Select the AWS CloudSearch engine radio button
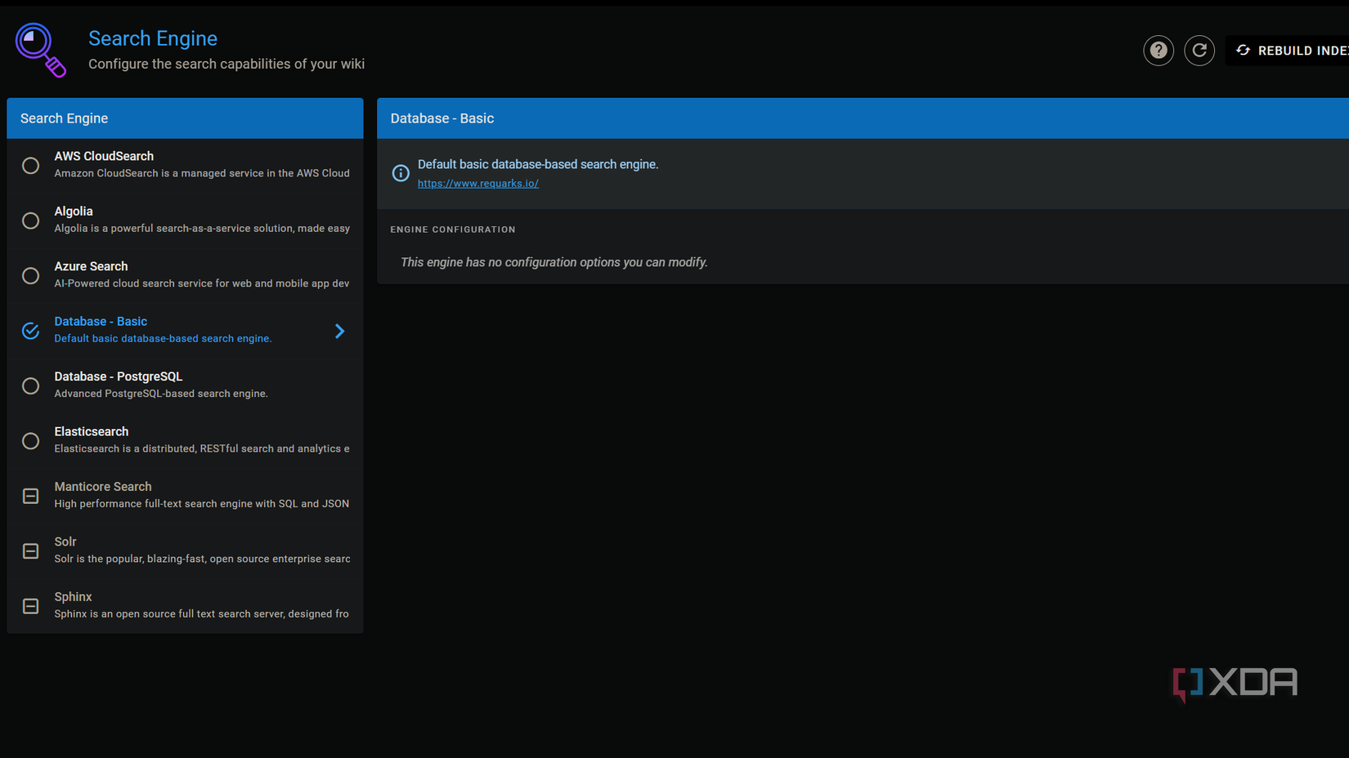The height and width of the screenshot is (758, 1349). click(30, 165)
